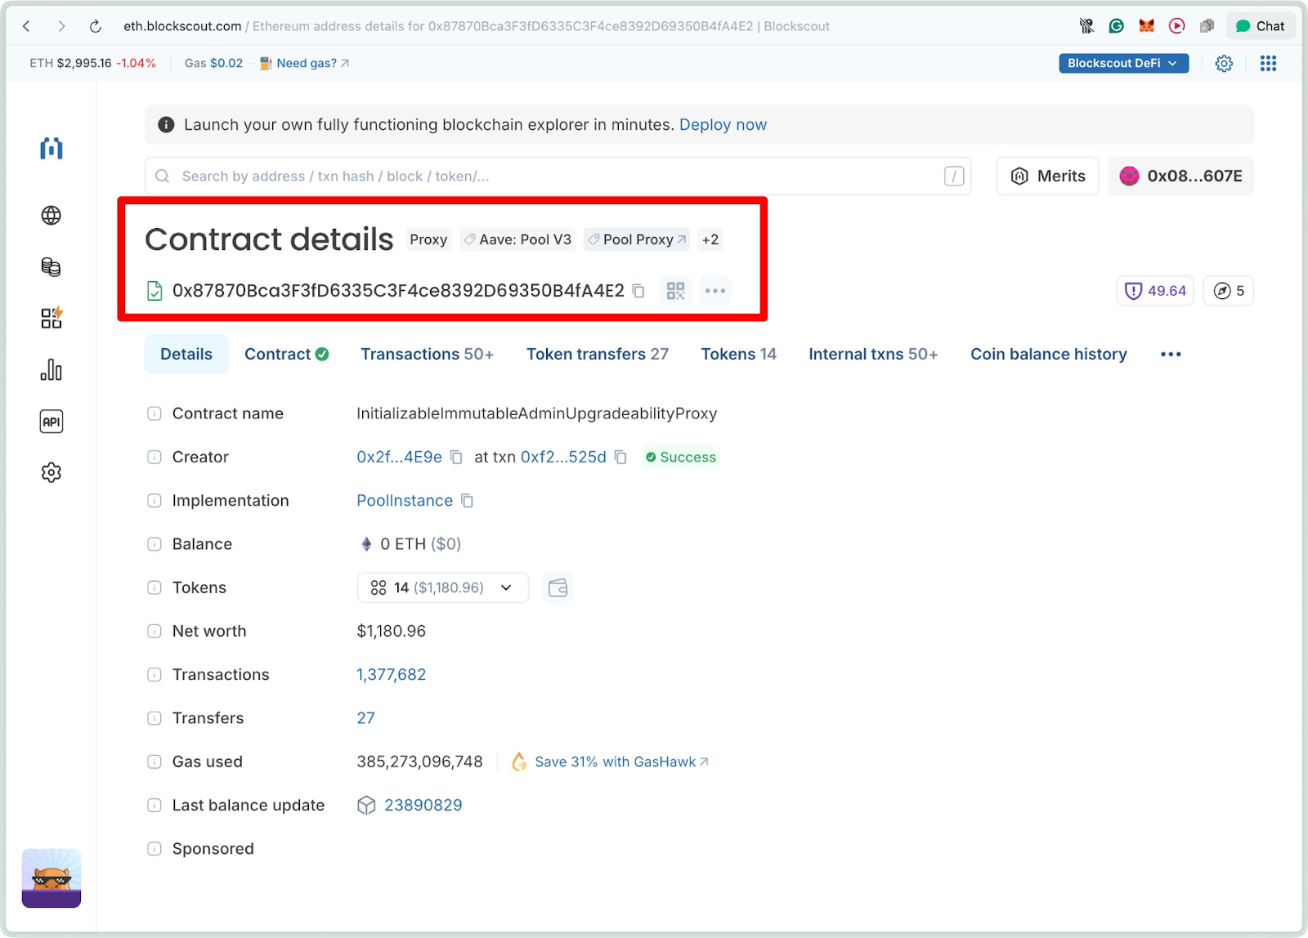This screenshot has height=938, width=1308.
Task: Open the Tokens value dropdown showing $1,180.96
Action: (442, 587)
